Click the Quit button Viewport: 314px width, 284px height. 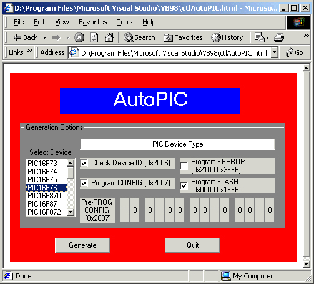tap(192, 245)
